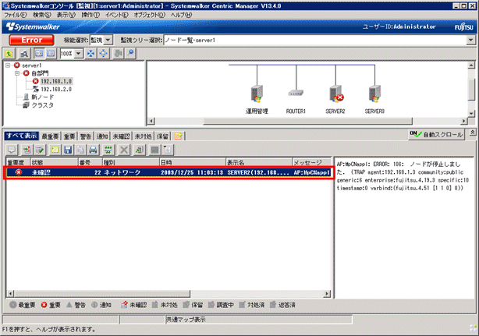Select クラスタ in the tree
This screenshot has height=336, width=479.
click(x=43, y=105)
